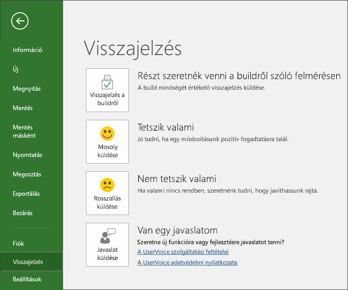
Task: Click the yellow smiley face icon
Action: point(107,134)
